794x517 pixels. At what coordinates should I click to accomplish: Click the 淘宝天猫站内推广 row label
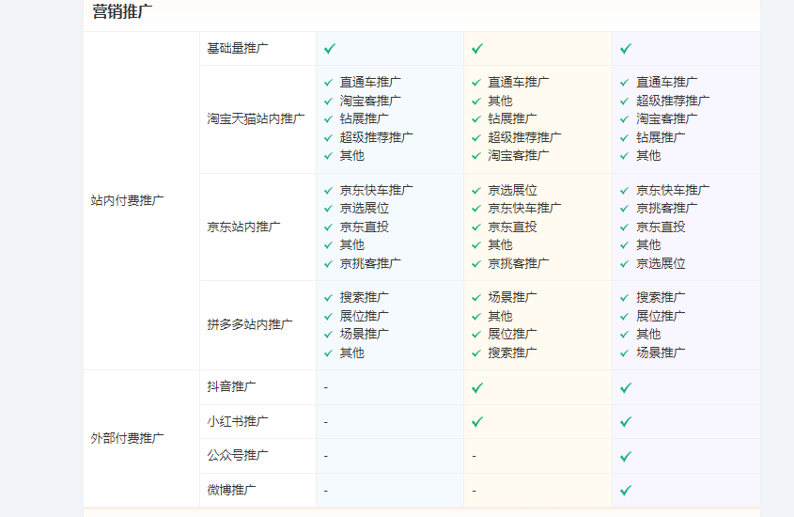click(256, 119)
